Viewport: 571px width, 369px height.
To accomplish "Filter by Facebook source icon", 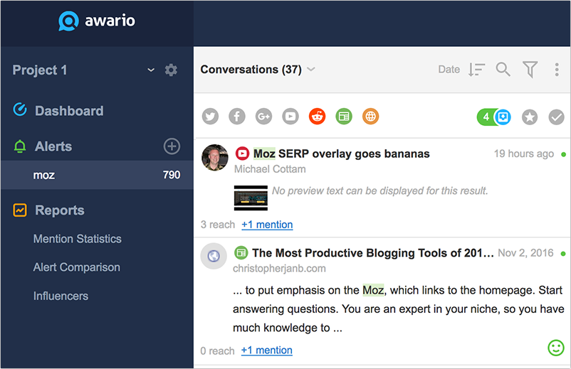I will [x=236, y=117].
